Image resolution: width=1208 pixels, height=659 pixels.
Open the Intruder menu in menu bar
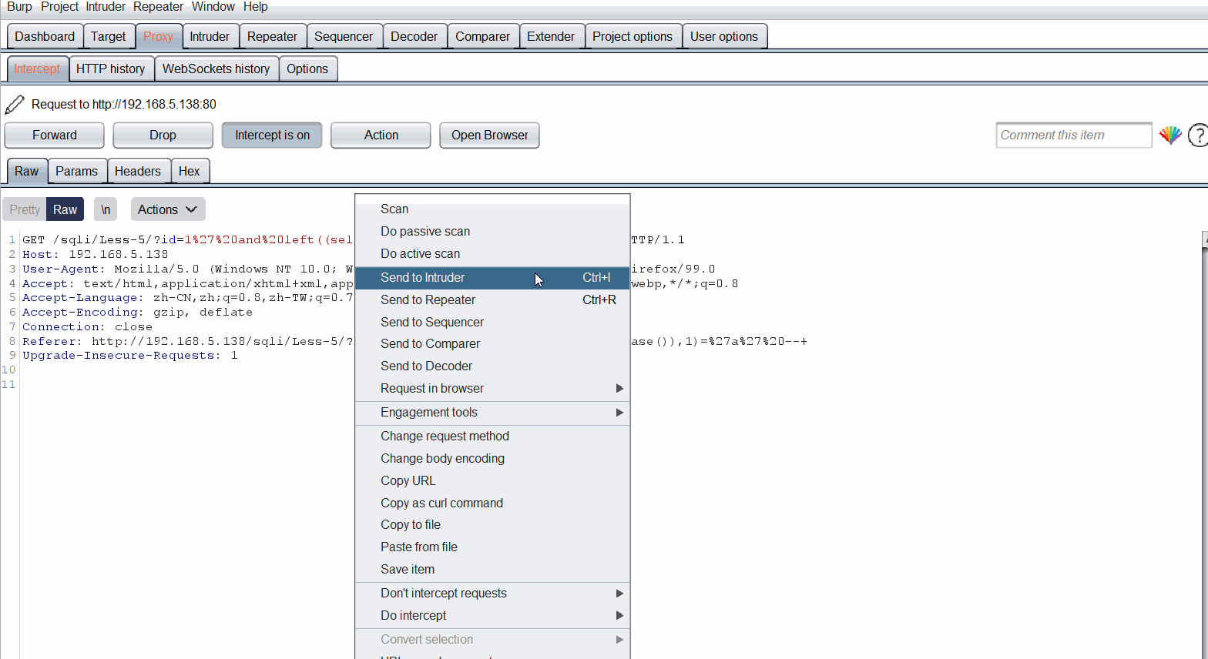(106, 7)
